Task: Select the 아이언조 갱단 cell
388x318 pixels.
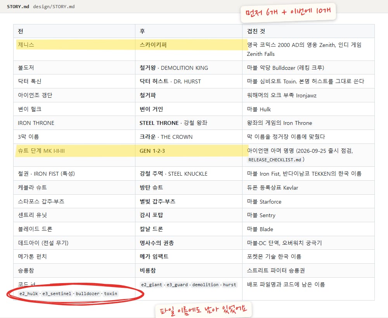Action: pyautogui.click(x=74, y=95)
